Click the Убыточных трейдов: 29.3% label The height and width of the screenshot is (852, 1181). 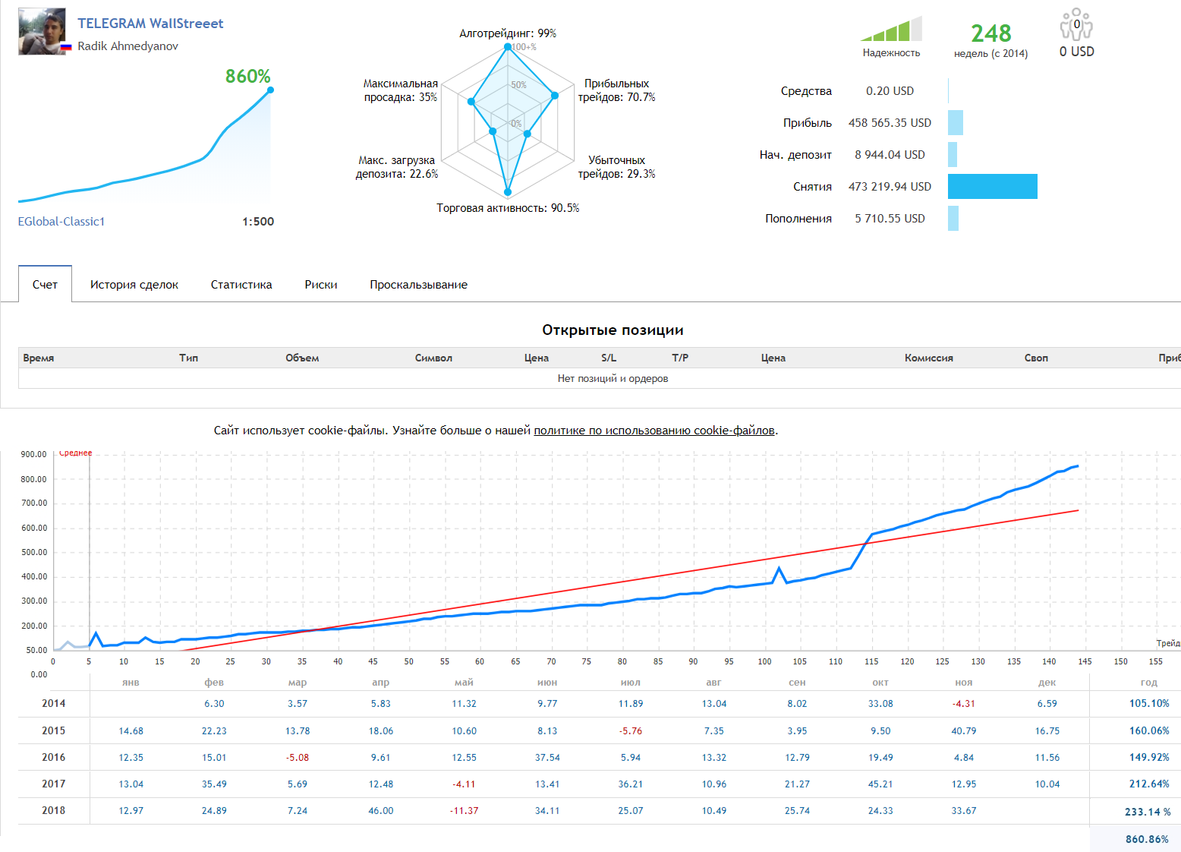coord(616,167)
